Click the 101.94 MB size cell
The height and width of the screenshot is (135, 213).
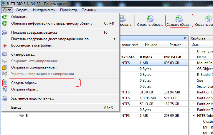[176, 92]
